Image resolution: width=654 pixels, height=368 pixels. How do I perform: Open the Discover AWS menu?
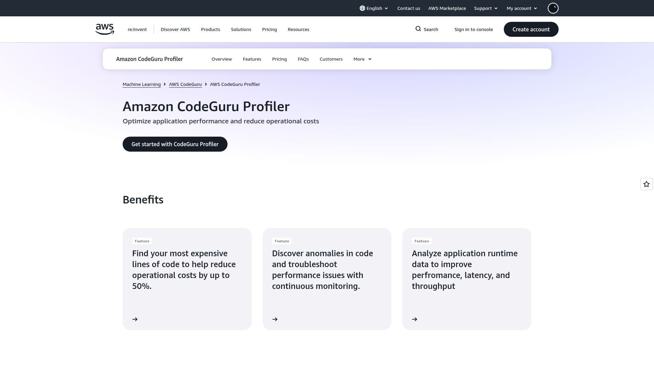pos(175,29)
